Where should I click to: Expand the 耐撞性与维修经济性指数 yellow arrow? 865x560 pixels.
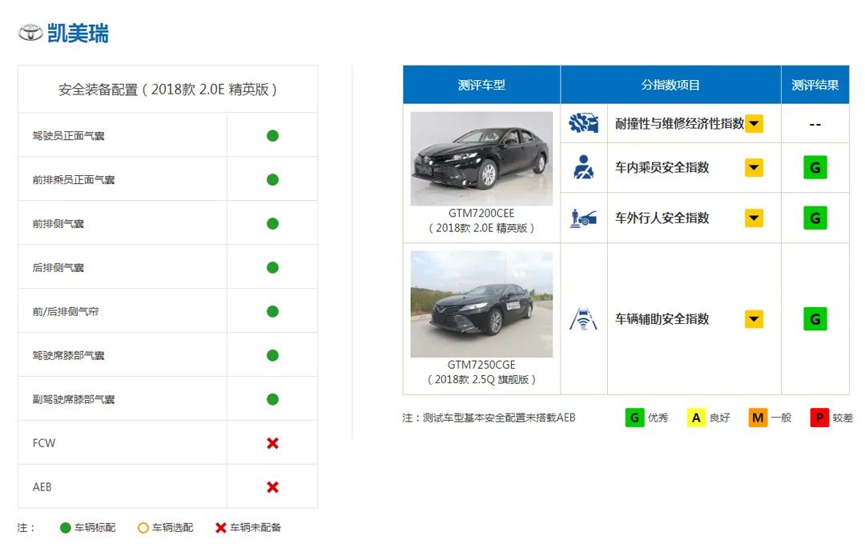pyautogui.click(x=754, y=123)
